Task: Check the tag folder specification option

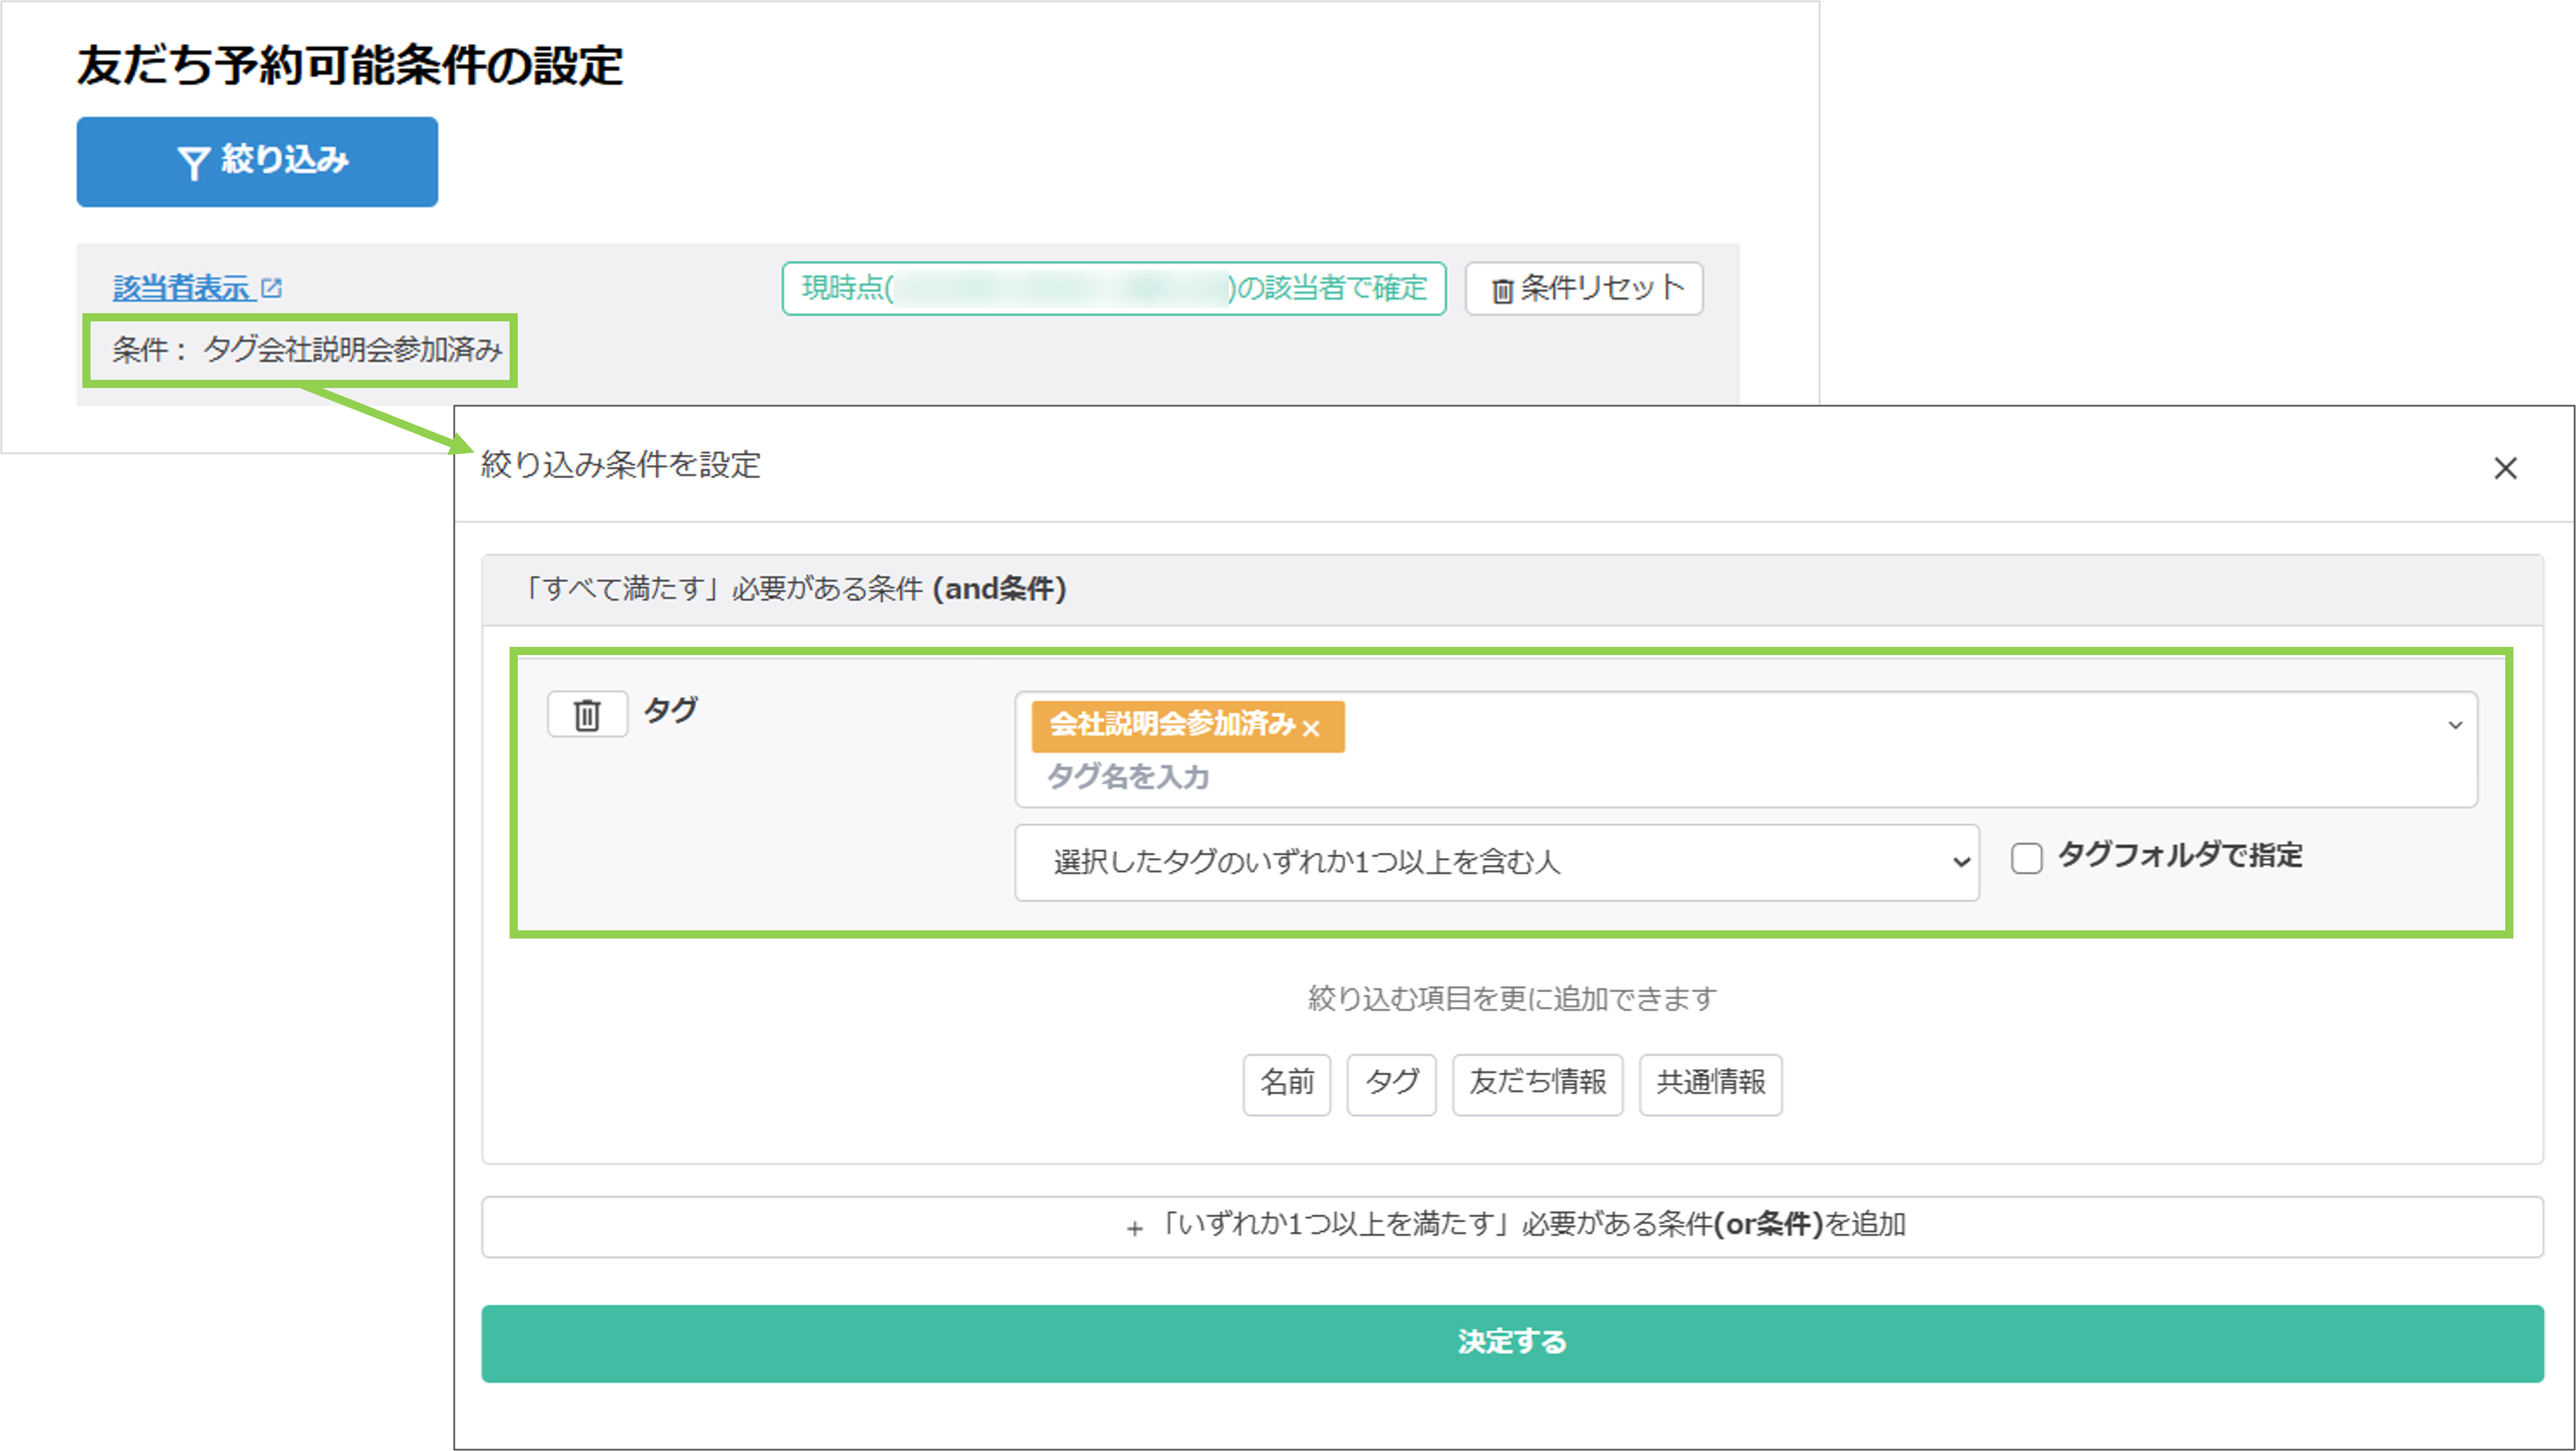Action: coord(2027,858)
